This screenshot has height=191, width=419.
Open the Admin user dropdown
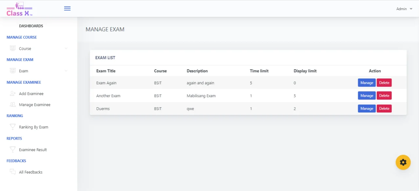[x=404, y=9]
